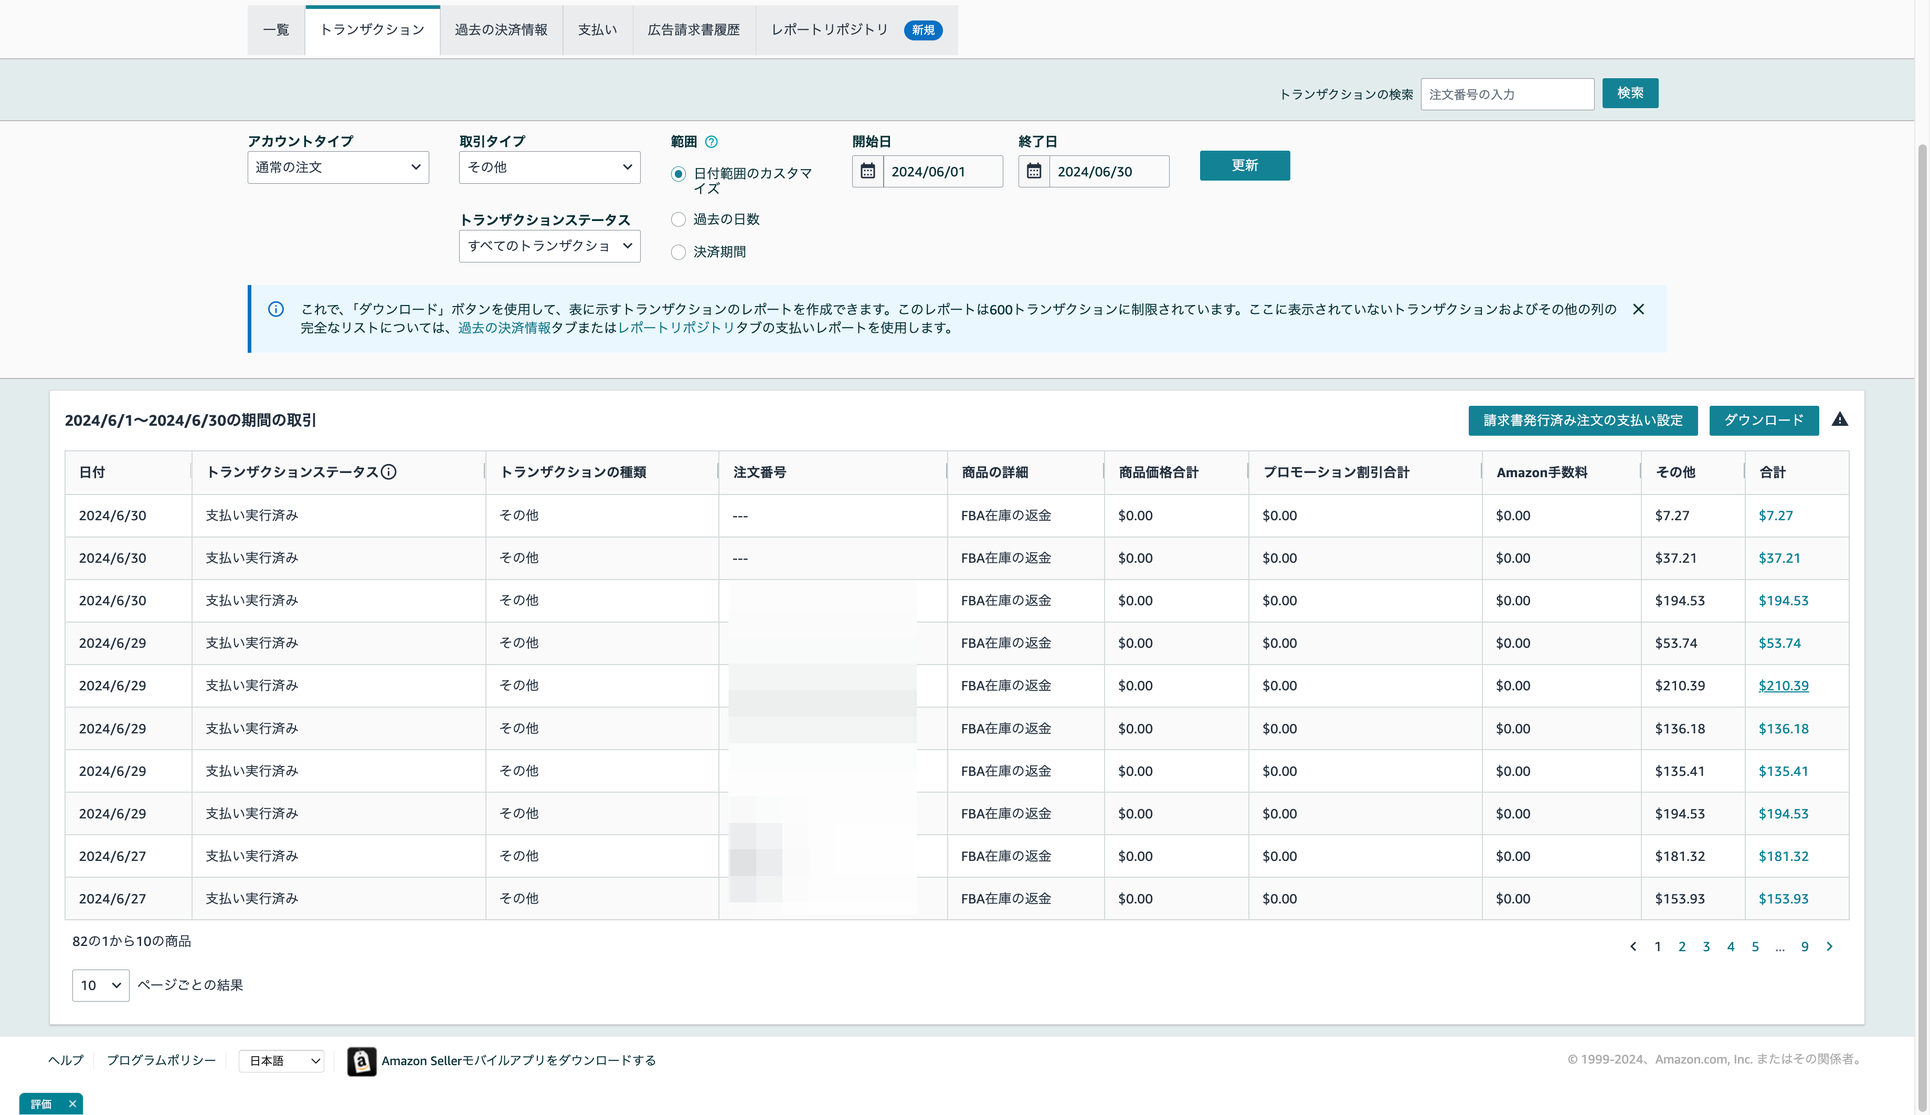Viewport: 1930px width, 1115px height.
Task: Click the 終了日 date field
Action: point(1109,172)
